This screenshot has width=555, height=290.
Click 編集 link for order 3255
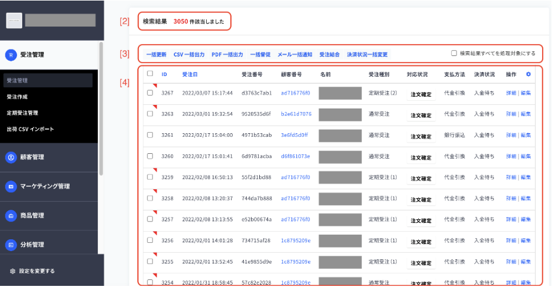click(x=526, y=262)
